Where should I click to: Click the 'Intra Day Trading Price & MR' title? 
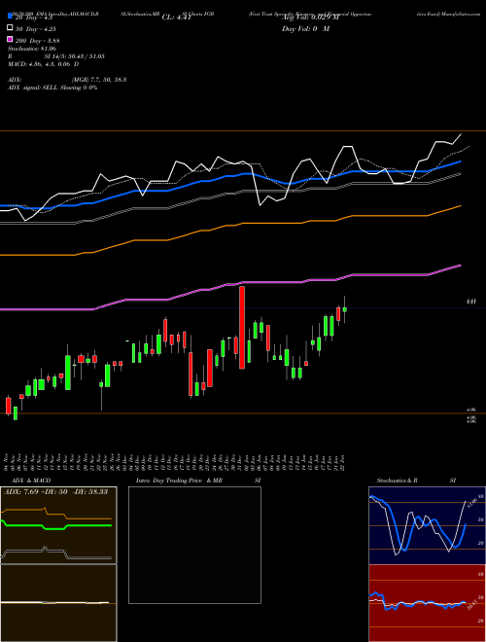tap(179, 481)
